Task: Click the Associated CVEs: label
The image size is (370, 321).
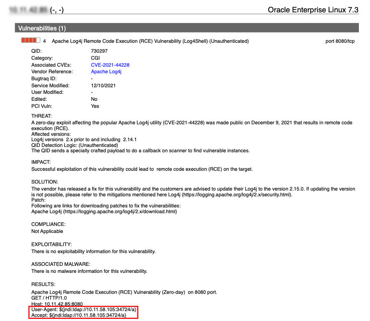Action: tap(51, 65)
